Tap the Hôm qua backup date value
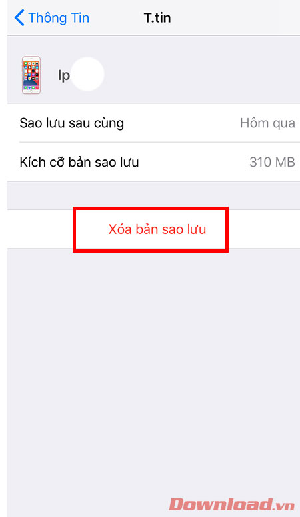The width and height of the screenshot is (300, 517). 267,123
